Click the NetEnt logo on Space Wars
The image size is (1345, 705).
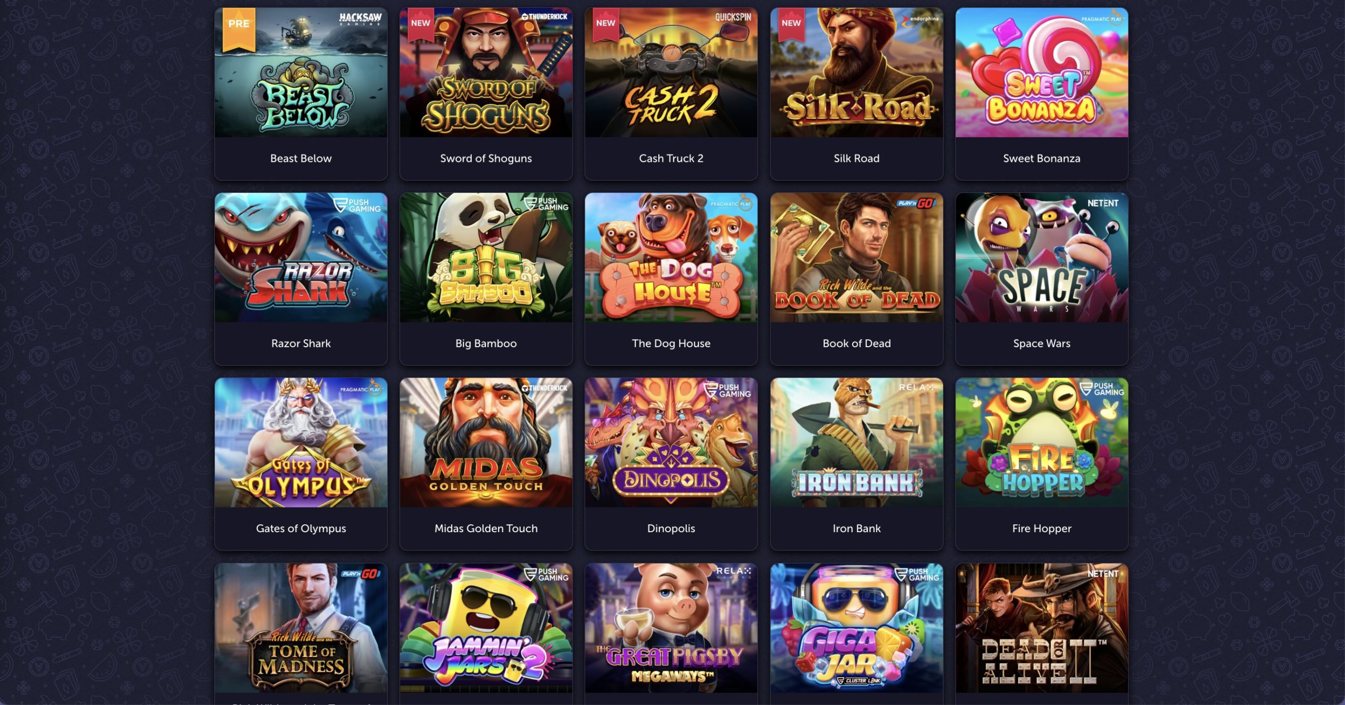1102,203
